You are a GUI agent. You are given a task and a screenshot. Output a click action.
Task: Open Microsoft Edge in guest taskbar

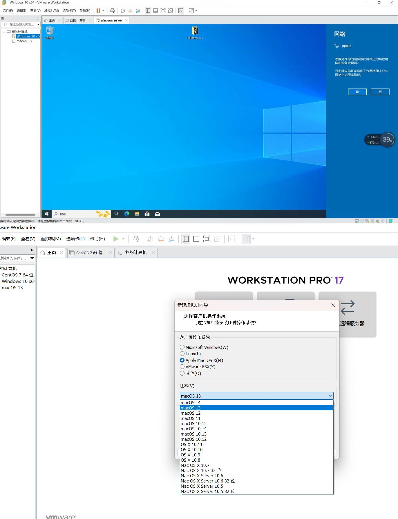click(127, 214)
